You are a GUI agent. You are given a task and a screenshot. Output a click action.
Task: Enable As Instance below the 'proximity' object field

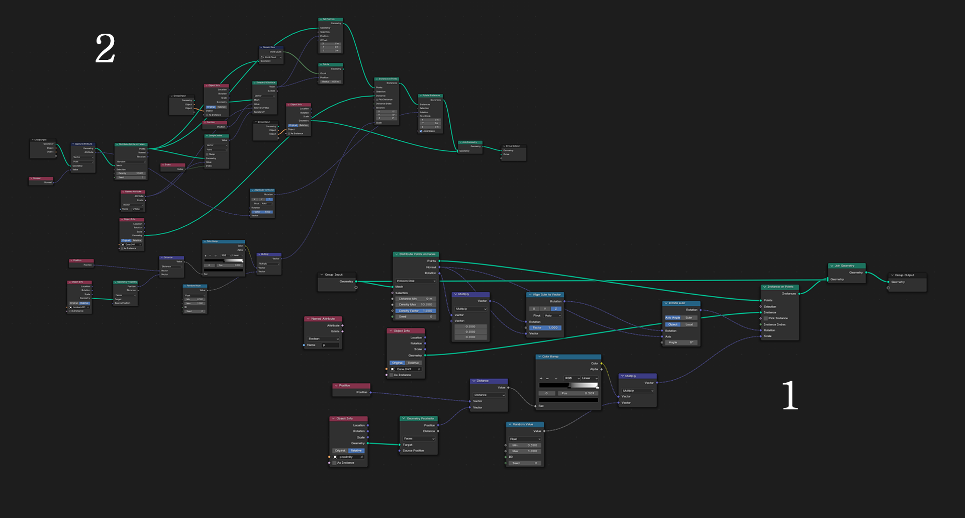pos(334,463)
